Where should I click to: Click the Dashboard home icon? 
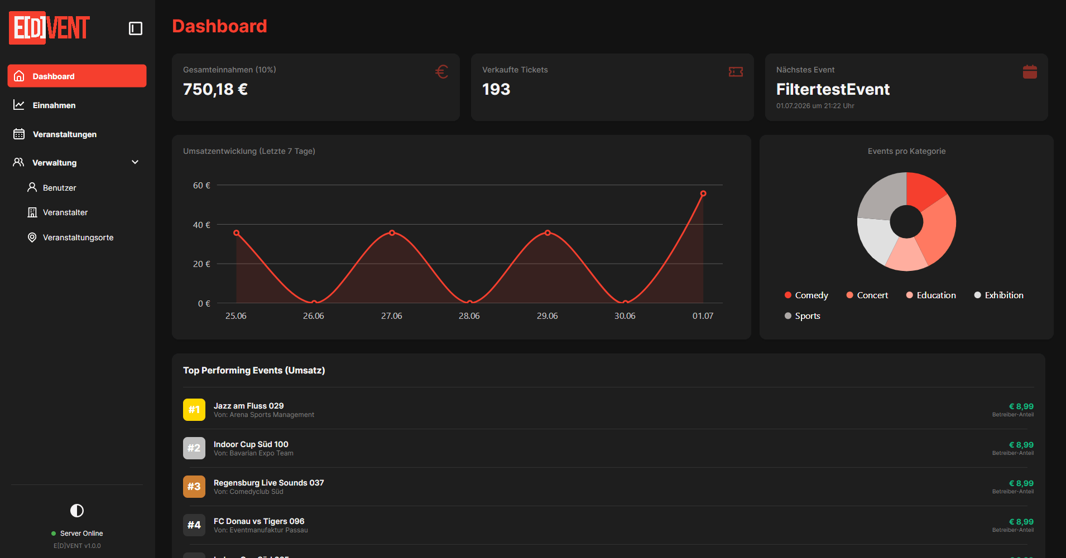(x=19, y=76)
